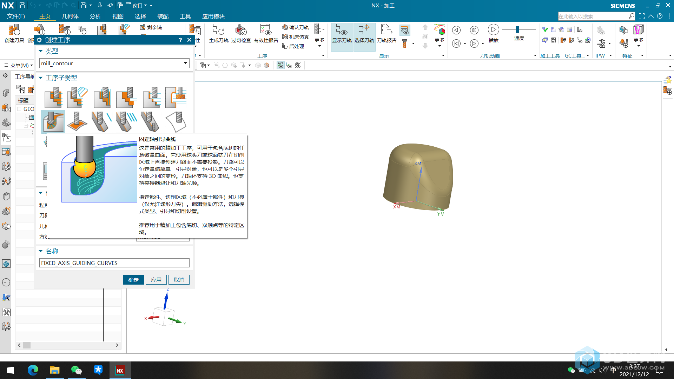674x379 pixels.
Task: Click Machine Simulation (机床仿真)
Action: pyautogui.click(x=296, y=37)
